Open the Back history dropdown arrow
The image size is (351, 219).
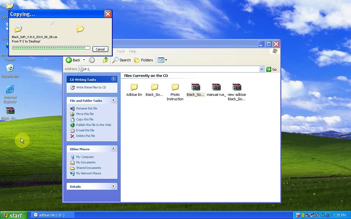click(x=84, y=60)
